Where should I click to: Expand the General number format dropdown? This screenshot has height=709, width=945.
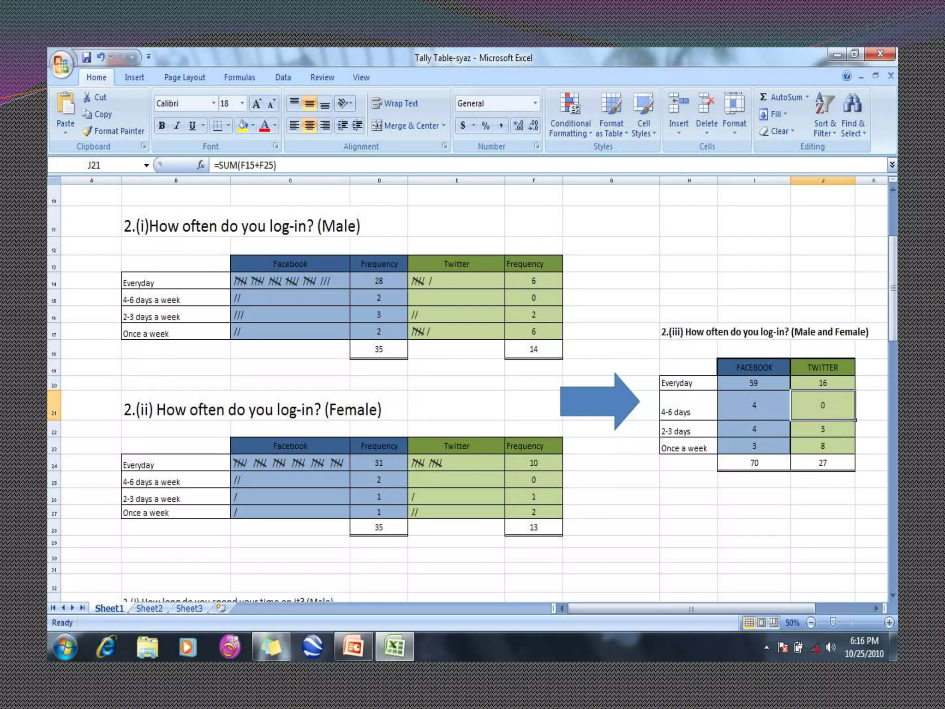pyautogui.click(x=535, y=103)
